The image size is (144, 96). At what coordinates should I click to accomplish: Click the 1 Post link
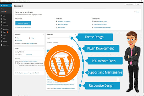pyautogui.click(x=18, y=38)
